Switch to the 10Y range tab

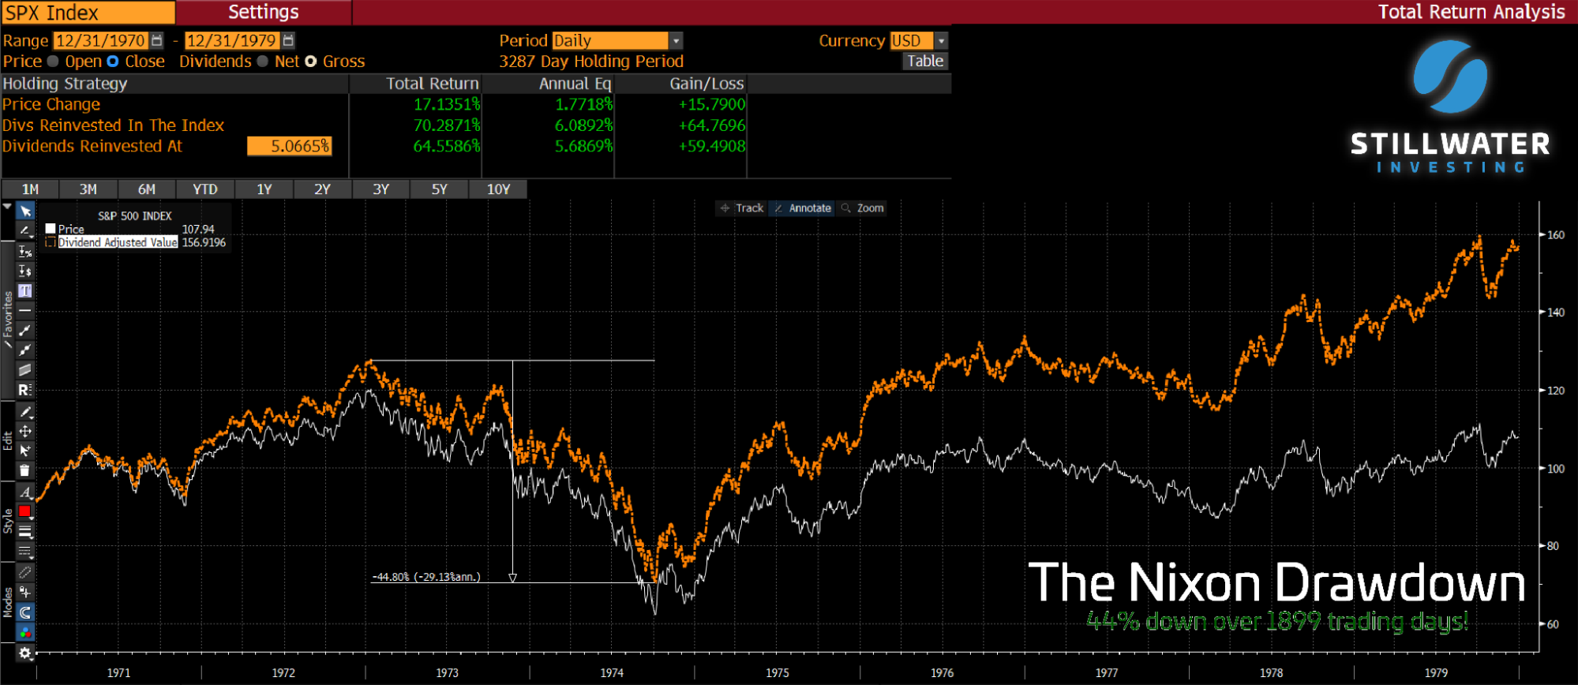pyautogui.click(x=499, y=189)
